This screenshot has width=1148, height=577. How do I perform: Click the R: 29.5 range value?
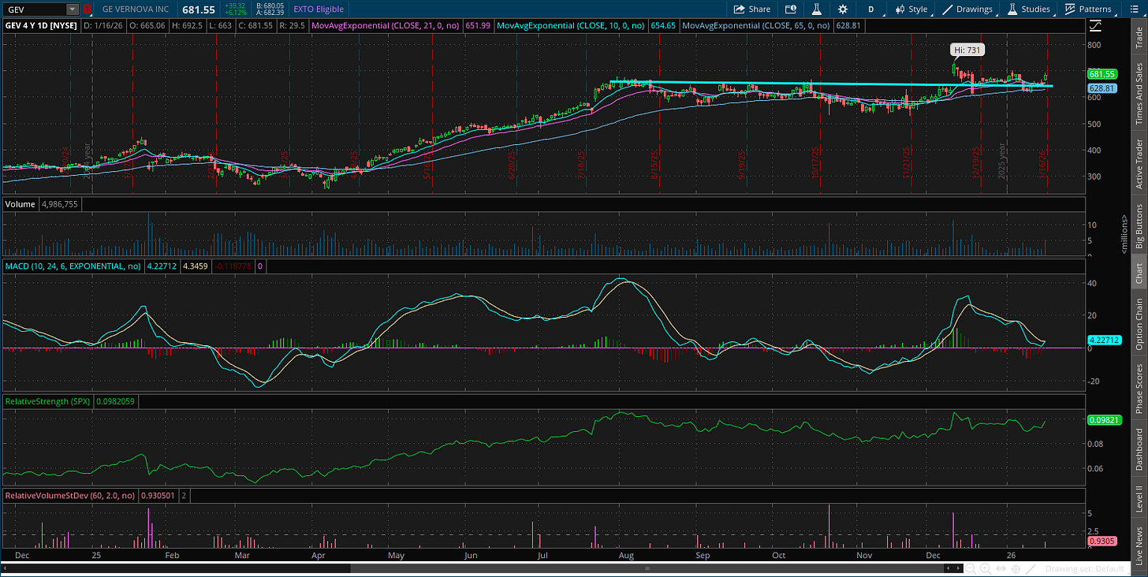[x=294, y=25]
